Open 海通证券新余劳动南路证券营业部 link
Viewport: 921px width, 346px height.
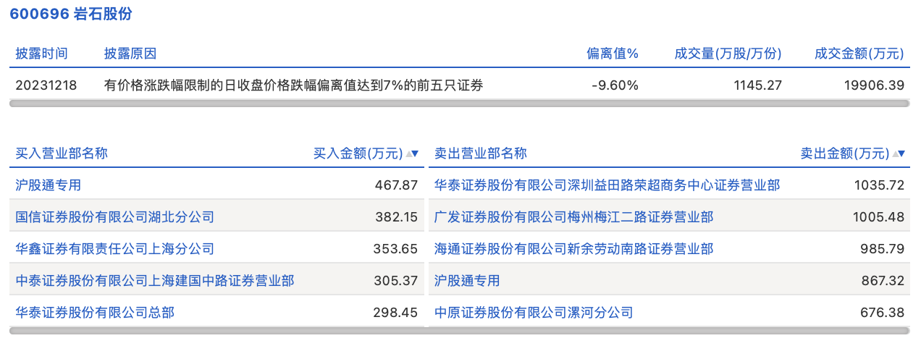pyautogui.click(x=573, y=249)
